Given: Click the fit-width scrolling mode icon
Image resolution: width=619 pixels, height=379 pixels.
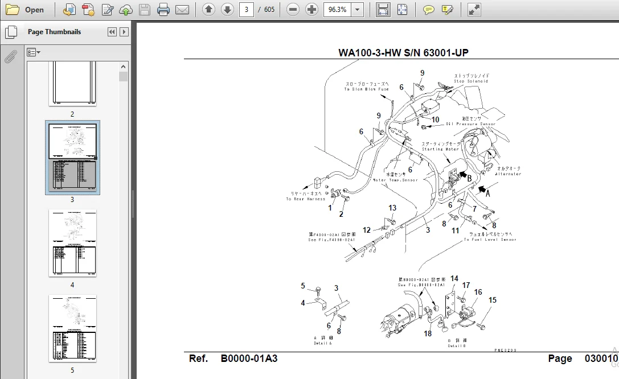Looking at the screenshot, I should pyautogui.click(x=383, y=10).
